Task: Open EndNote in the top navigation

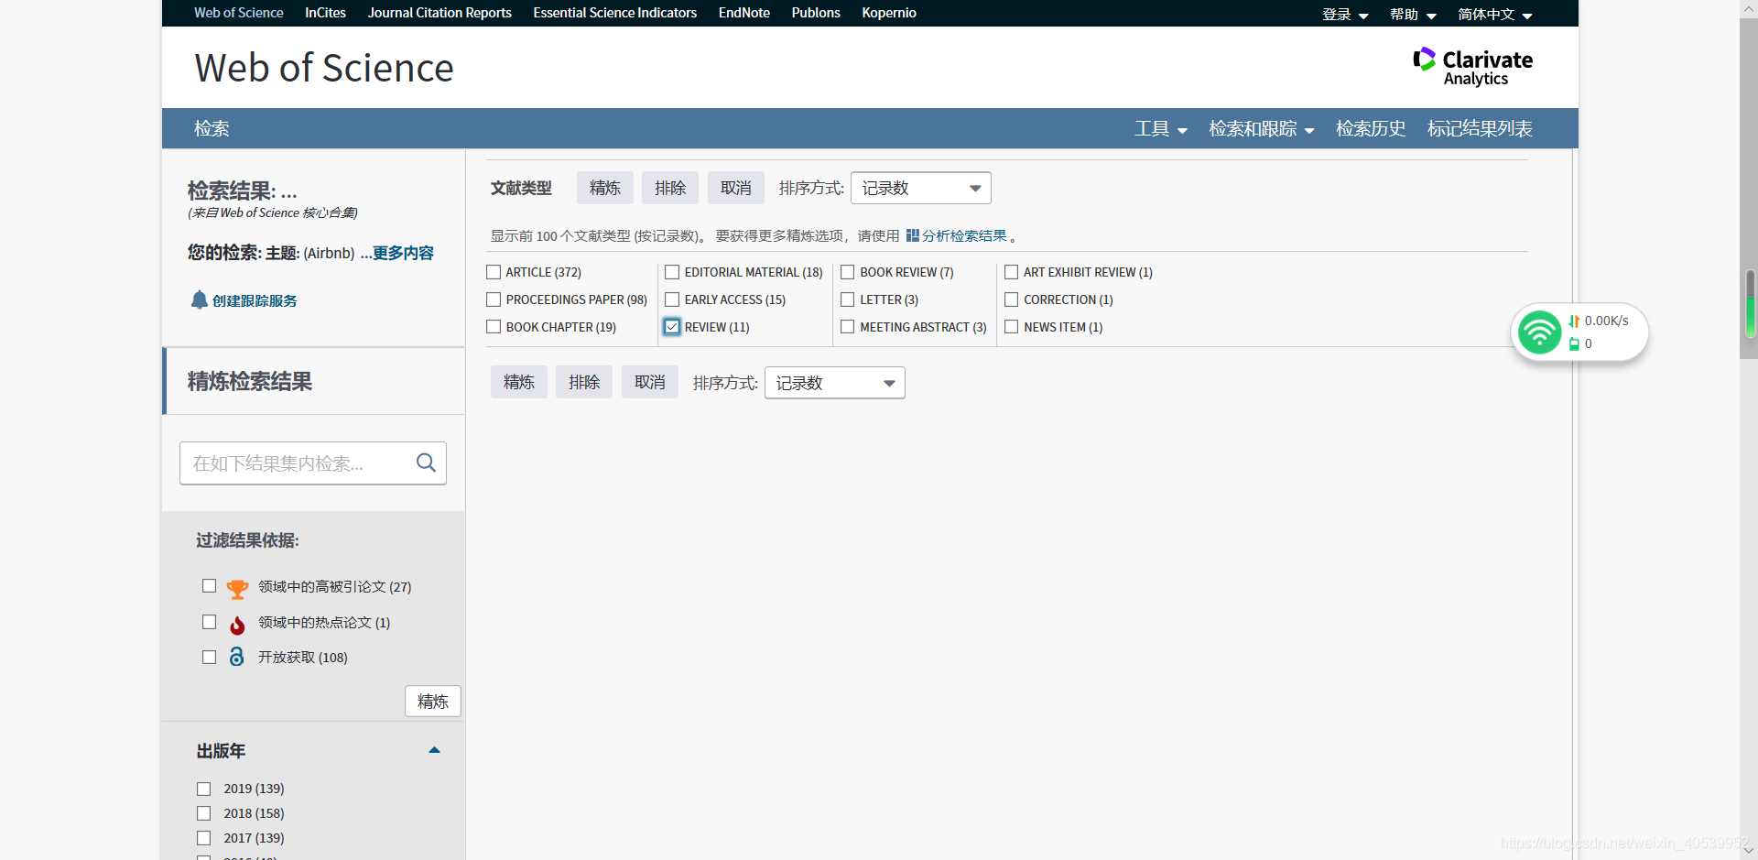Action: click(x=743, y=13)
